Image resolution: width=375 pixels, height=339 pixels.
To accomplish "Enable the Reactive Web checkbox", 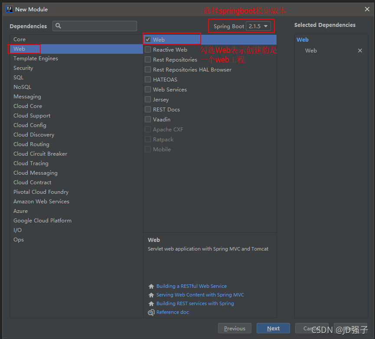I will 148,50.
